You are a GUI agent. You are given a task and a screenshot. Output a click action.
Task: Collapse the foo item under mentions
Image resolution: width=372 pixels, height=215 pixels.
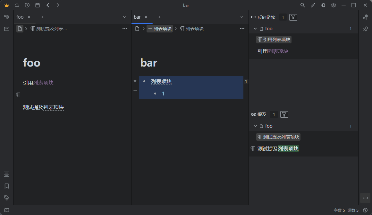point(255,126)
